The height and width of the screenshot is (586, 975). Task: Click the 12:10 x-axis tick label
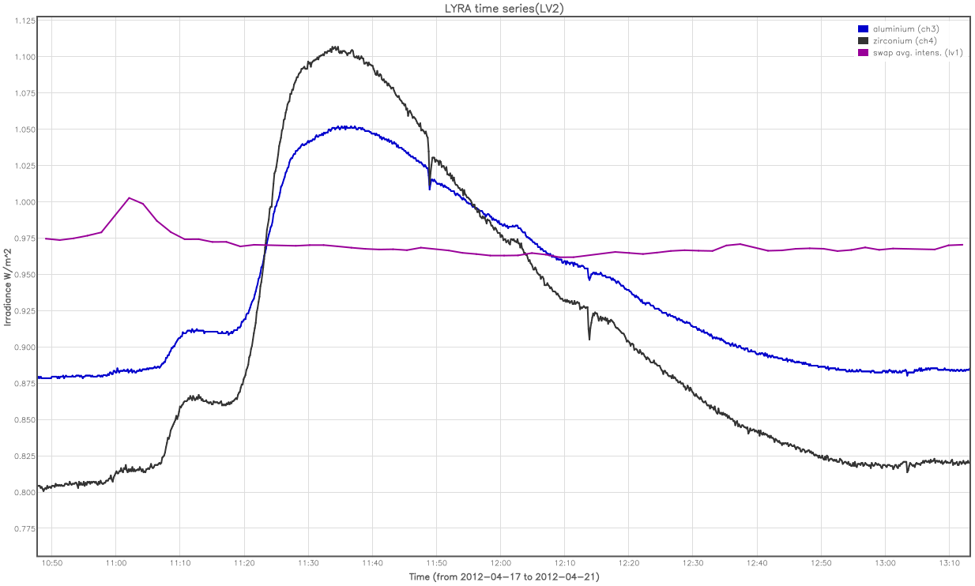564,563
